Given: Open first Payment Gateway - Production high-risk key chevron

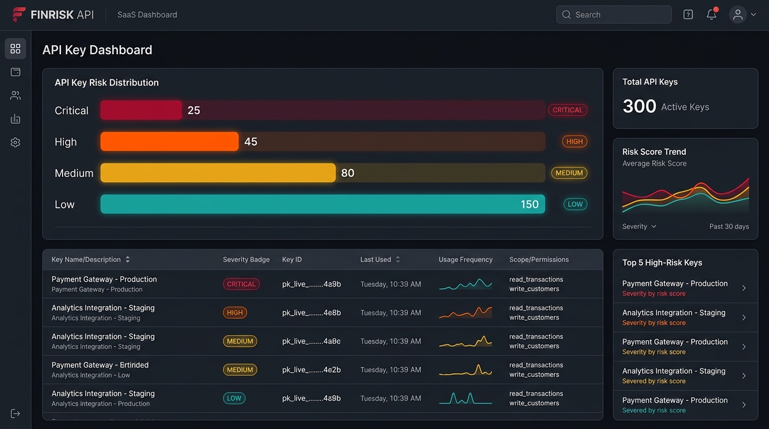Looking at the screenshot, I should (x=744, y=288).
